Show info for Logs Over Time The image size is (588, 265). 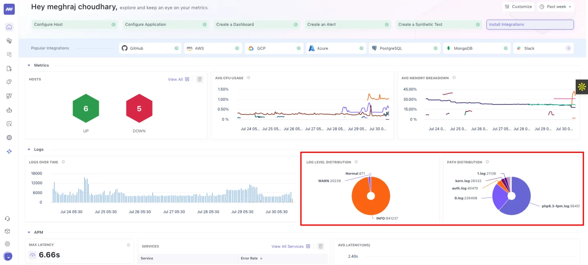pyautogui.click(x=63, y=162)
